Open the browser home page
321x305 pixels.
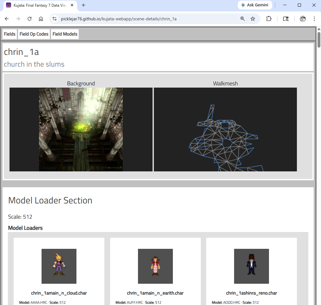[41, 19]
